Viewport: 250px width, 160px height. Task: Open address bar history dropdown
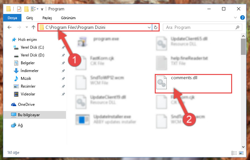point(149,27)
